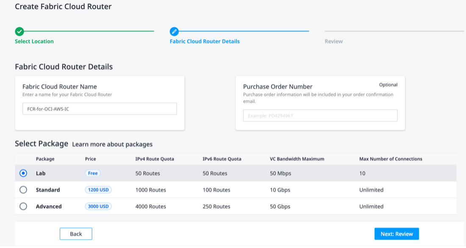Select the Lab package radio button

23,173
